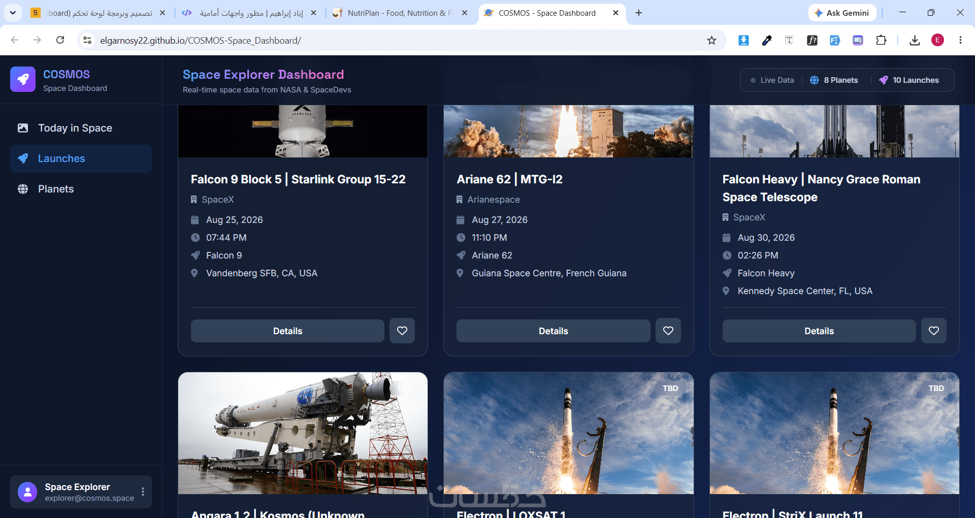Click the font finder f? extension icon
Image resolution: width=975 pixels, height=518 pixels.
pyautogui.click(x=812, y=40)
